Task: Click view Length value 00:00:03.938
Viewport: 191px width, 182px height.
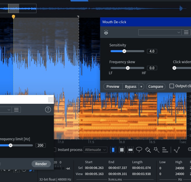Action: [x=142, y=174]
